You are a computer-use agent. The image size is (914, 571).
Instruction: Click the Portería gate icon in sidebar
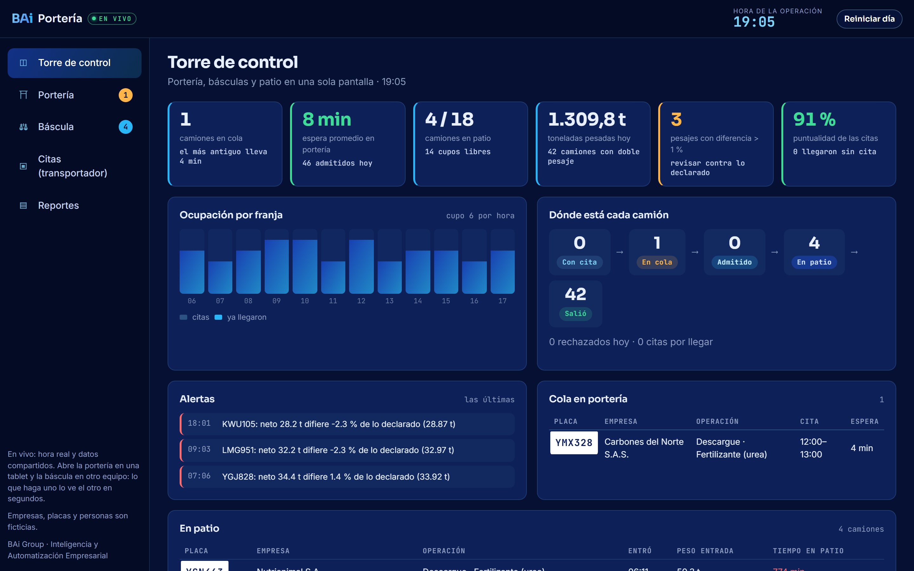click(23, 95)
